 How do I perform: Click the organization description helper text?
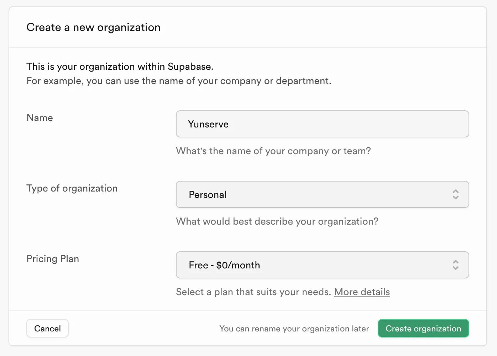(277, 221)
